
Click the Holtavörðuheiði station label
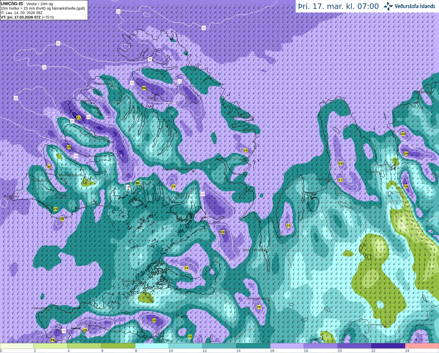click(x=258, y=299)
